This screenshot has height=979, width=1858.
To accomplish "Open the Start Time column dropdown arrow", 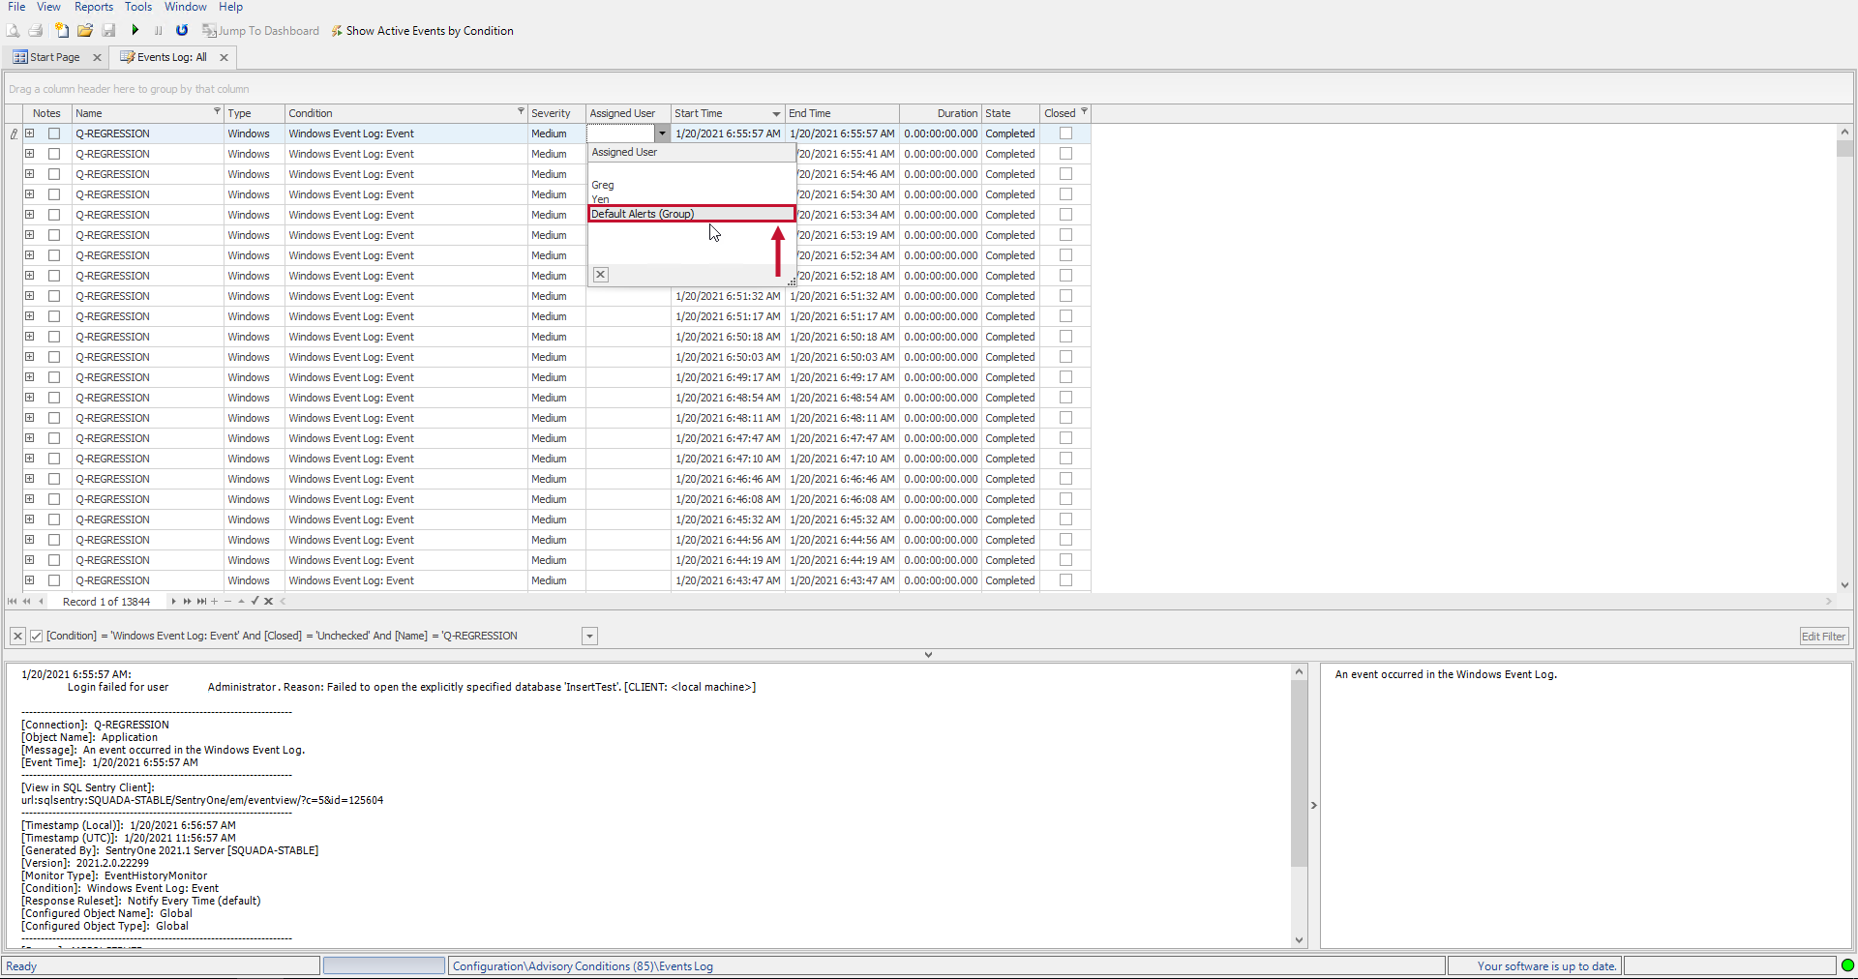I will [773, 113].
